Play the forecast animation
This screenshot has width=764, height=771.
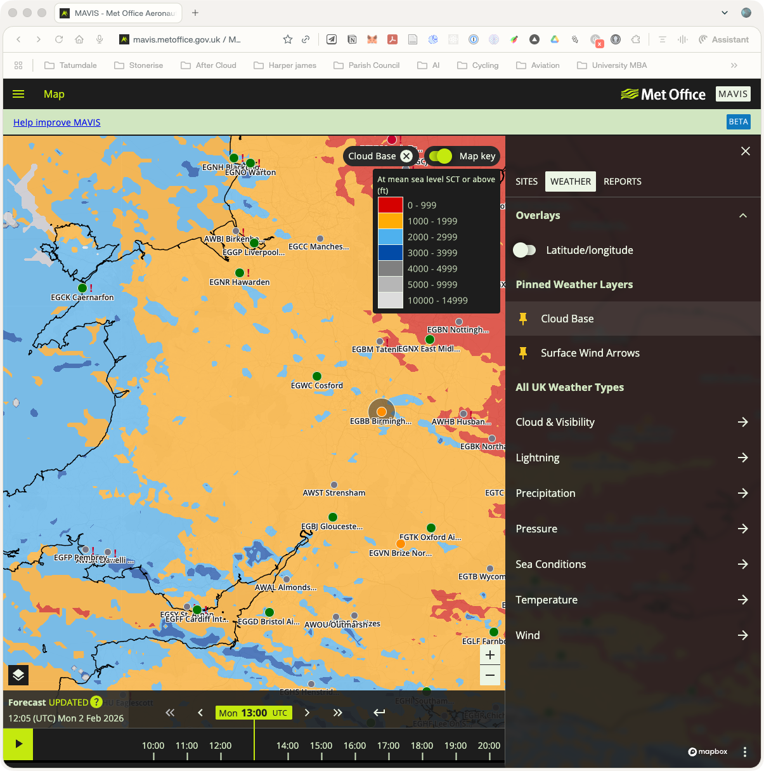click(18, 744)
